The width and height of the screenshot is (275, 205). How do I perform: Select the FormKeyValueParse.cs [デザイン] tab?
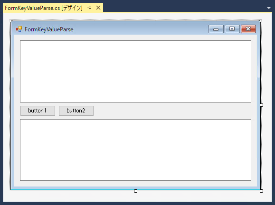tap(44, 8)
